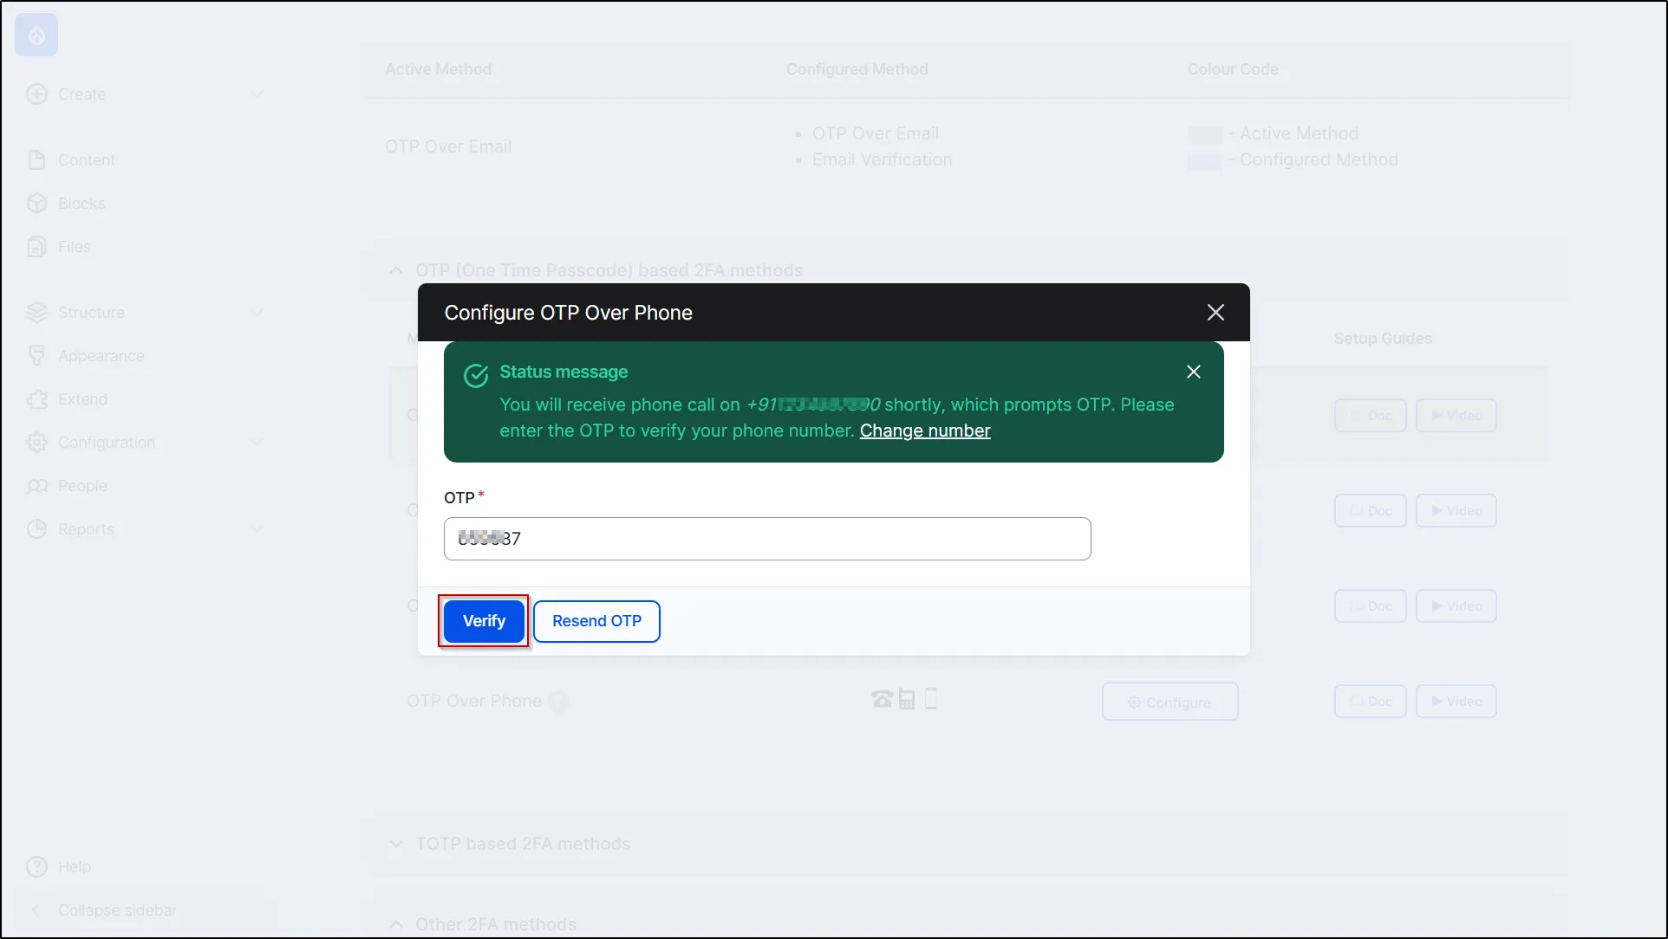Click the Reports pie chart icon
This screenshot has height=939, width=1668.
(x=36, y=529)
